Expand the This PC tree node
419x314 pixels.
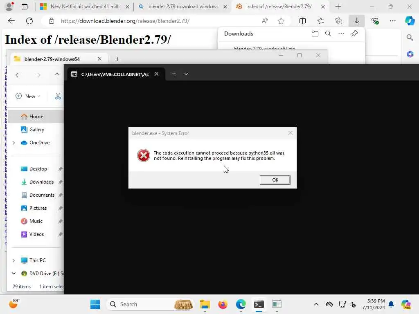(x=14, y=260)
